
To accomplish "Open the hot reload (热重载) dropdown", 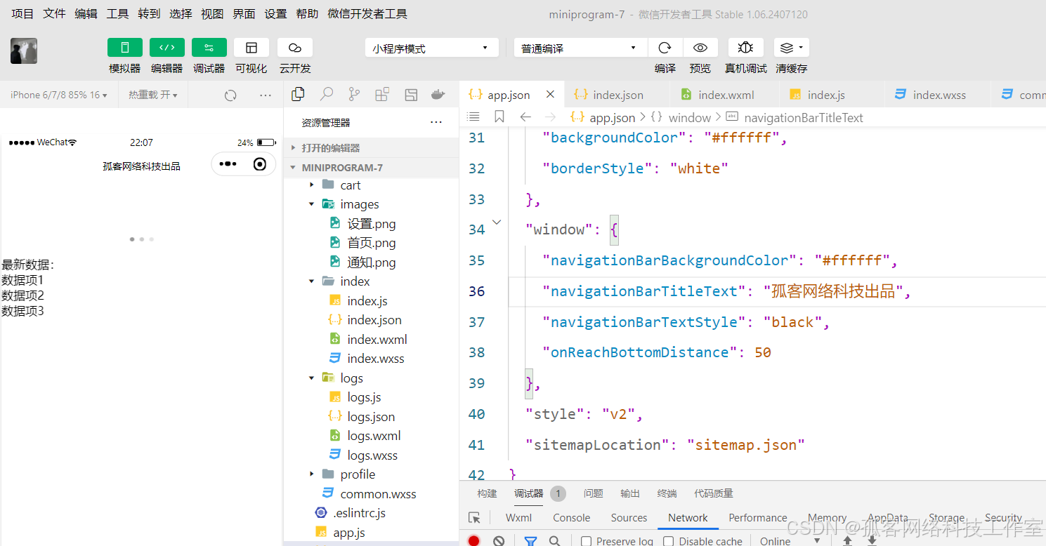I will (152, 95).
